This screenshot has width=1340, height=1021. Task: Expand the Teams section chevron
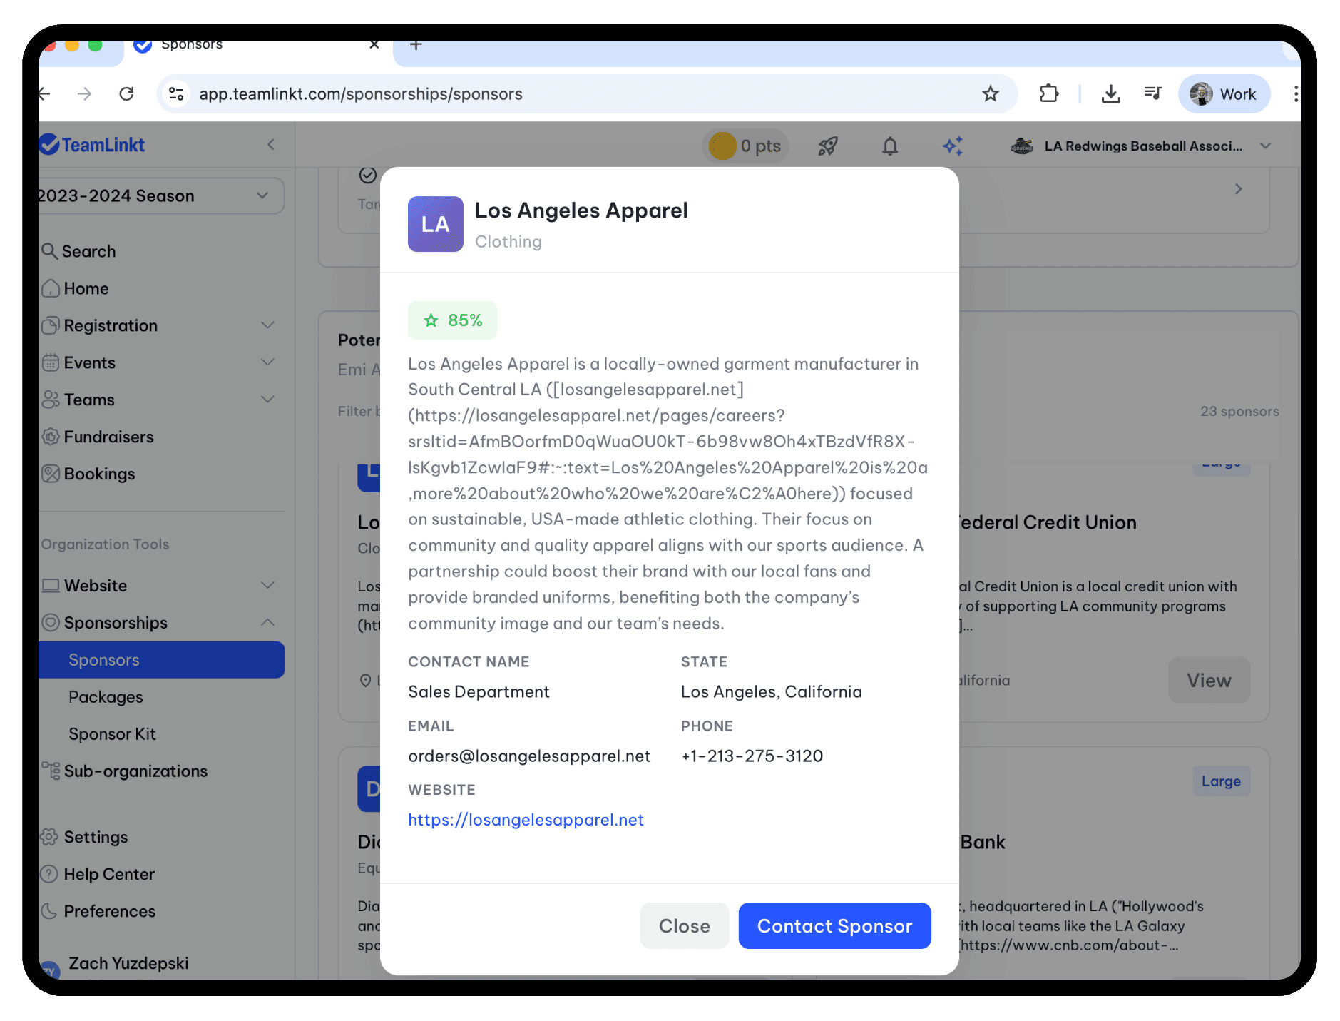point(268,400)
